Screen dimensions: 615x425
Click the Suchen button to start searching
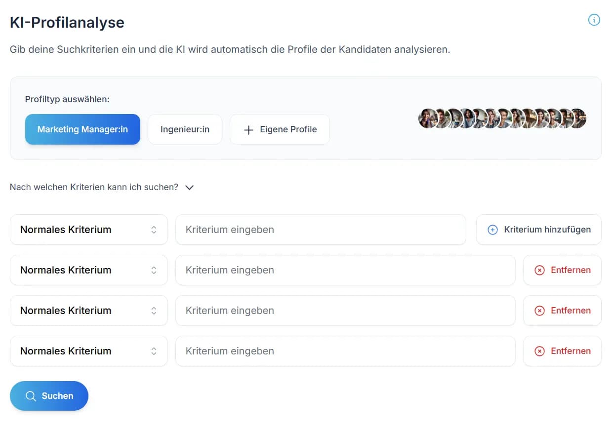(49, 396)
